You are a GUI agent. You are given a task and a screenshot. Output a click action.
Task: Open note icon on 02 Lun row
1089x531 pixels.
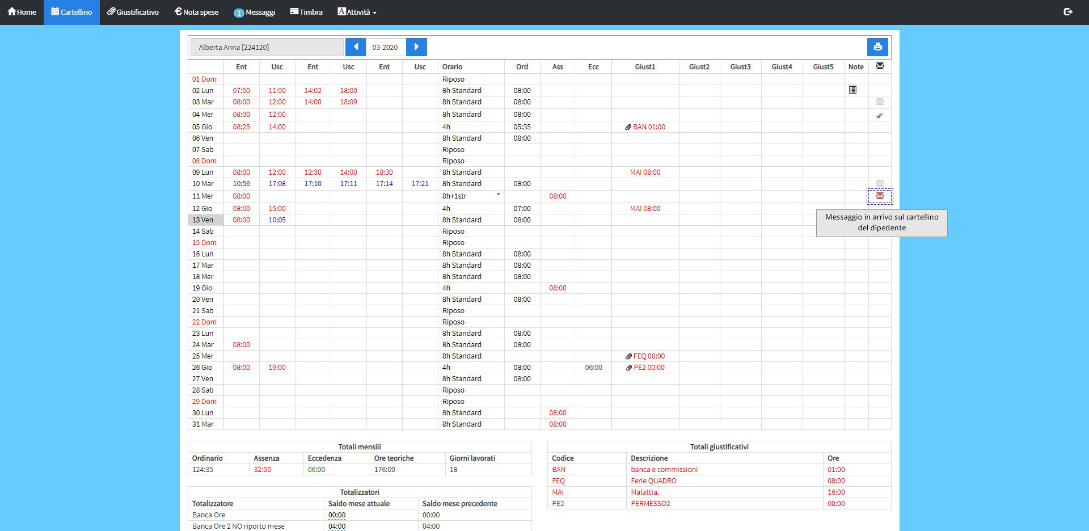coord(852,90)
